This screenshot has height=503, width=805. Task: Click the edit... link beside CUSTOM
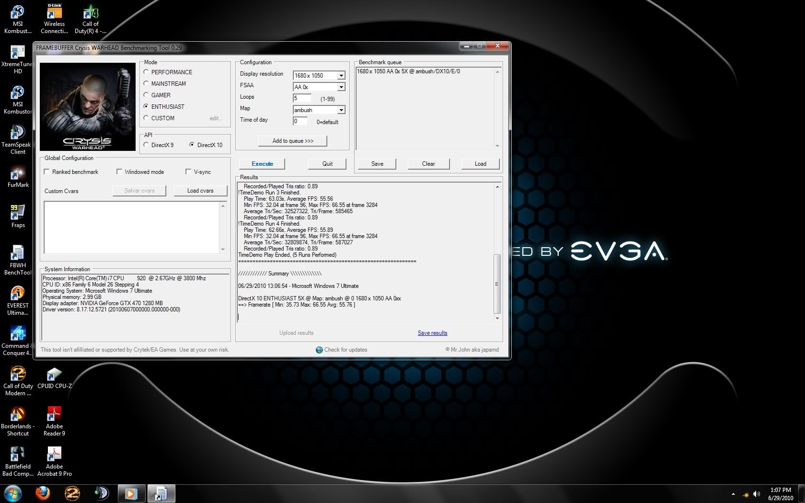(x=216, y=118)
